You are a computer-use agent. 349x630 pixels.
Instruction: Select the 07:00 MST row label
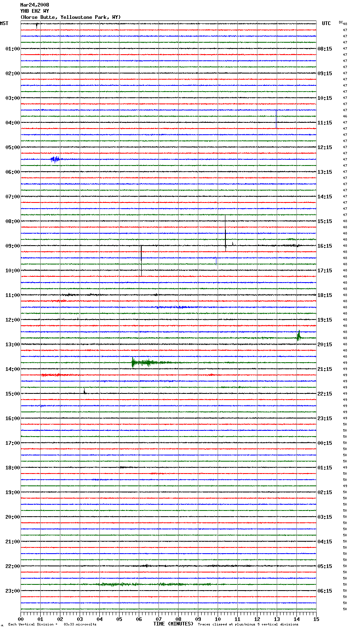(13, 197)
